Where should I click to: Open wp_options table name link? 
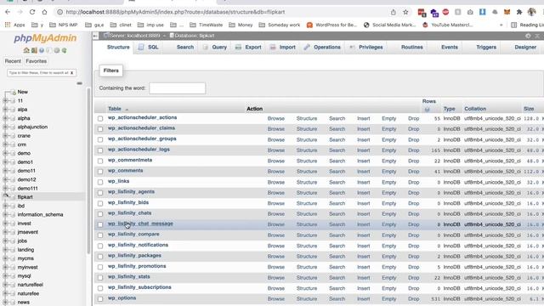122,298
